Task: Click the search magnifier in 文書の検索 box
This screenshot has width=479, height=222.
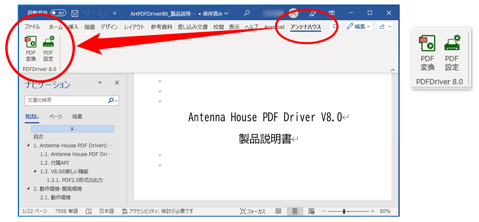Action: pyautogui.click(x=111, y=100)
